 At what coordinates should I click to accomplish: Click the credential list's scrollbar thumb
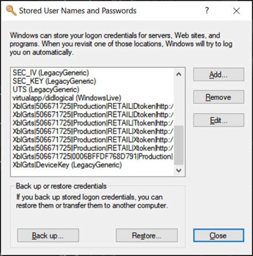point(179,145)
